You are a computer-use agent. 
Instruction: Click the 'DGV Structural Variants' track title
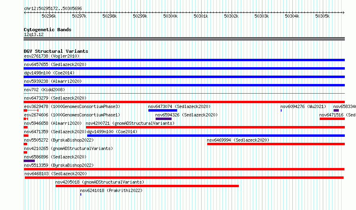56,51
